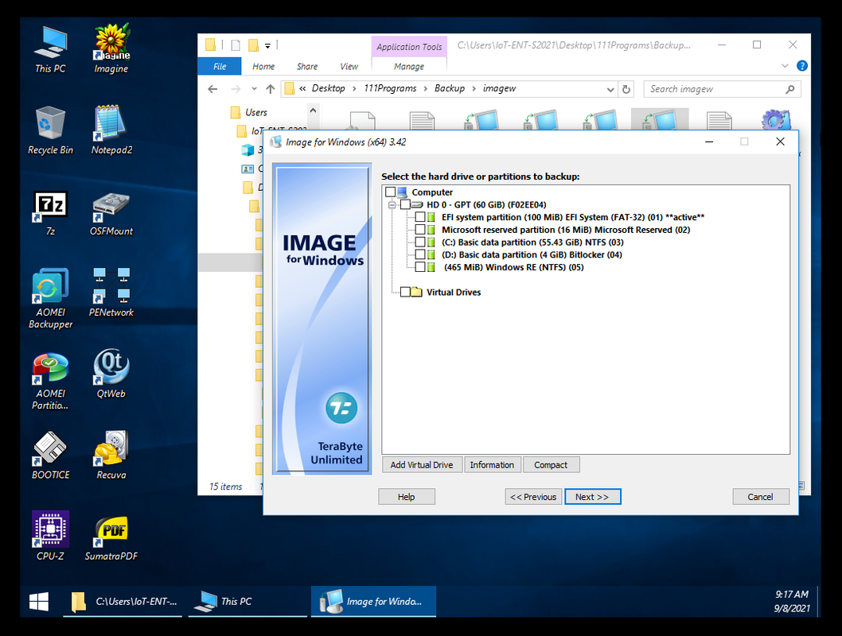Select Image for Windows taskbar item
842x636 pixels.
[373, 601]
